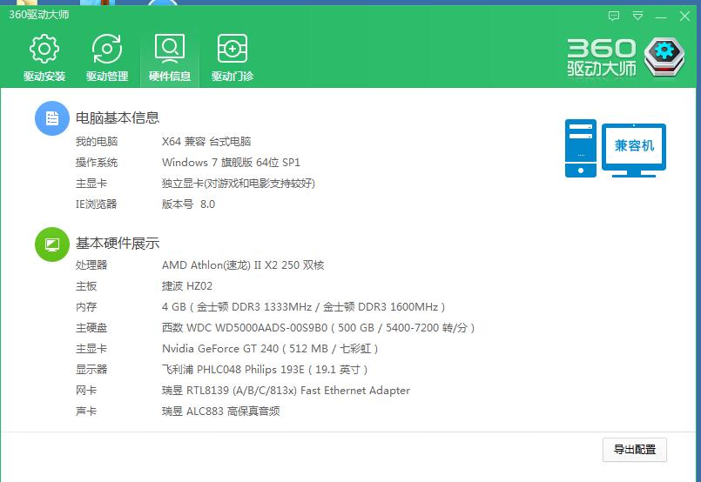Click the AMD Athlon II X2 250 processor text
This screenshot has width=701, height=482.
tap(243, 264)
